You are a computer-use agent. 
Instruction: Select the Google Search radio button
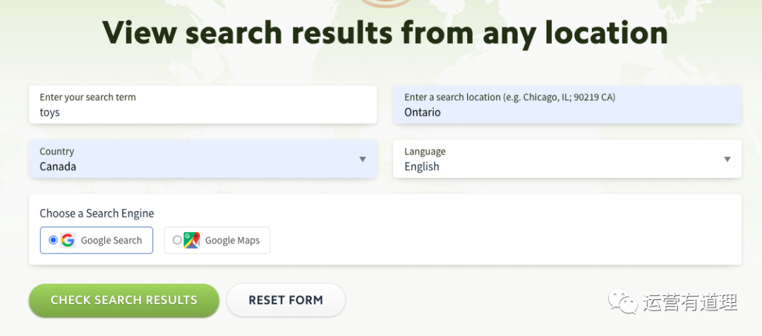(x=53, y=240)
